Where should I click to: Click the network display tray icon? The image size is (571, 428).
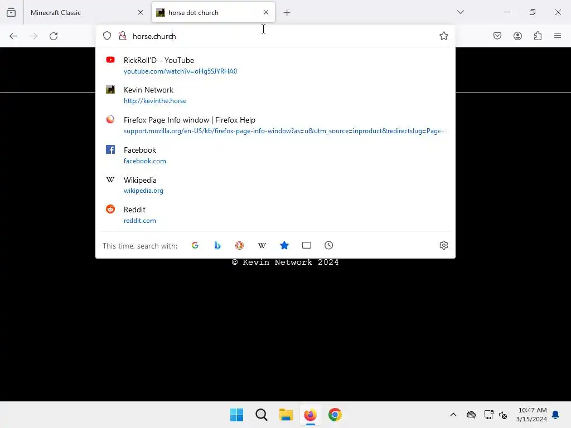(488, 415)
